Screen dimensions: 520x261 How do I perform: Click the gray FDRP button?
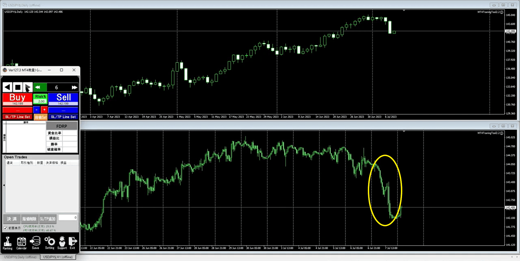tap(62, 126)
